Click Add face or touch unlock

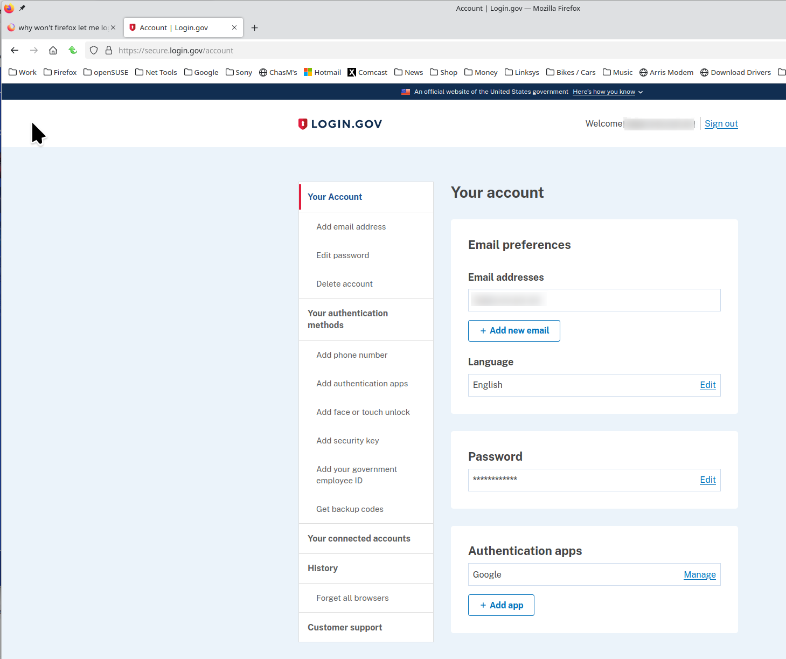pos(363,412)
